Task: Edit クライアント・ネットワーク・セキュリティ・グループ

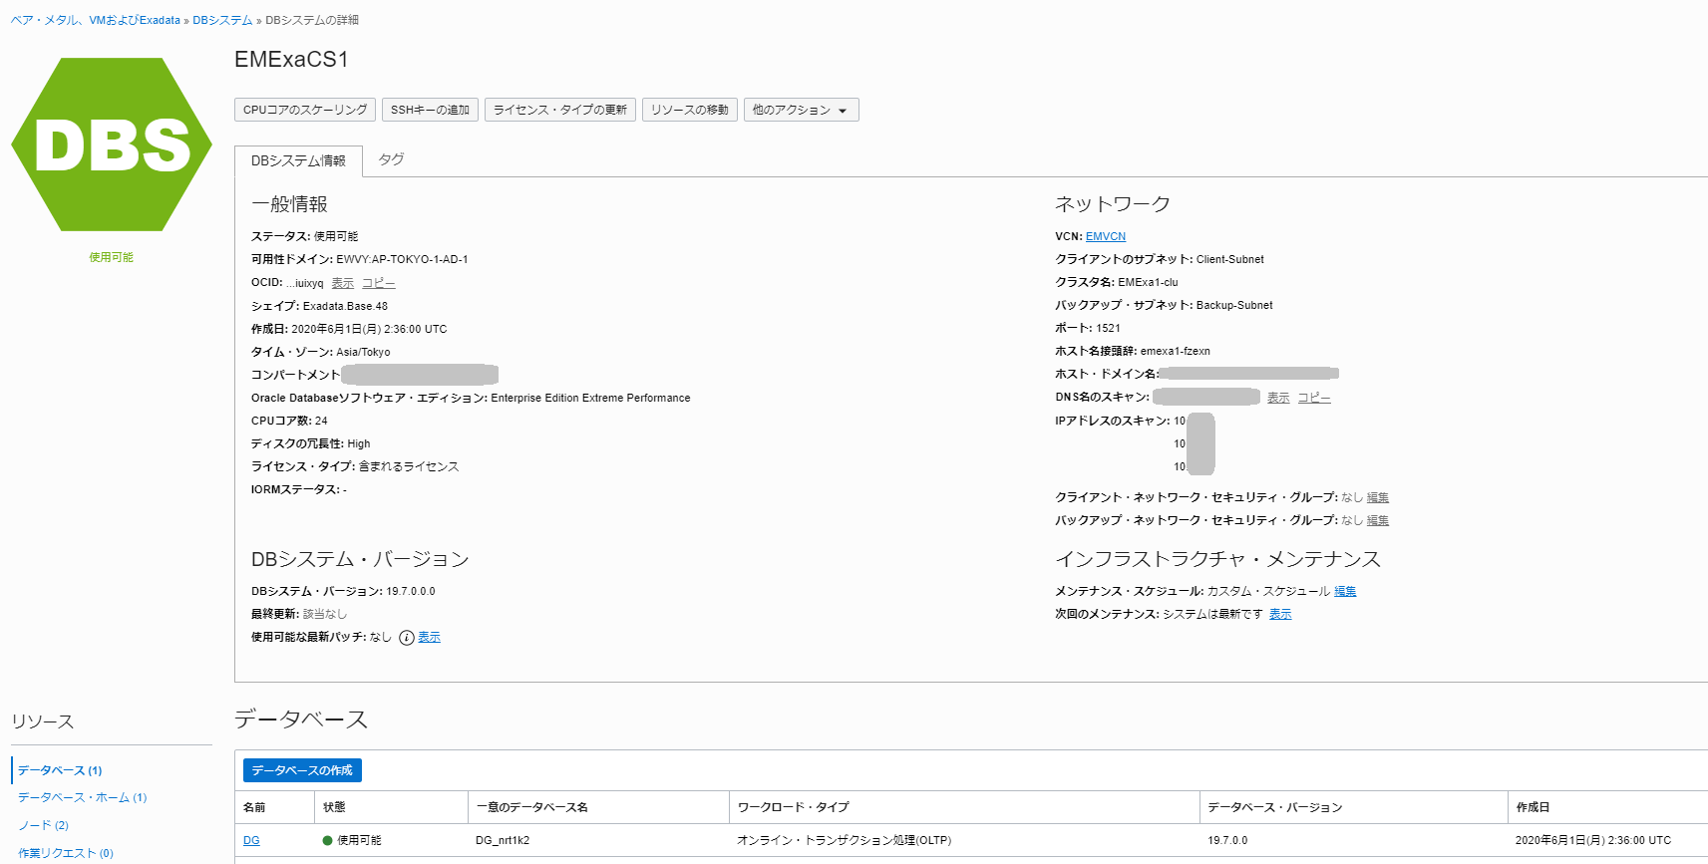Action: coord(1378,497)
